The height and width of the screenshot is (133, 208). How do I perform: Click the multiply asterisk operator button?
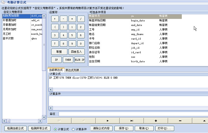(x=72, y=19)
